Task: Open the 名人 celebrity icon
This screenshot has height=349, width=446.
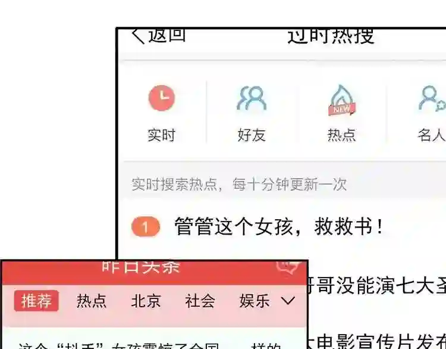Action: tap(432, 98)
